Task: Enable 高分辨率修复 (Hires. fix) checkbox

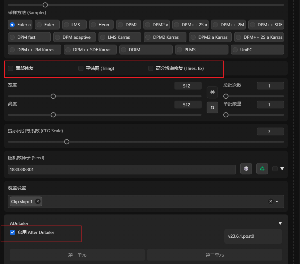Action: [151, 68]
